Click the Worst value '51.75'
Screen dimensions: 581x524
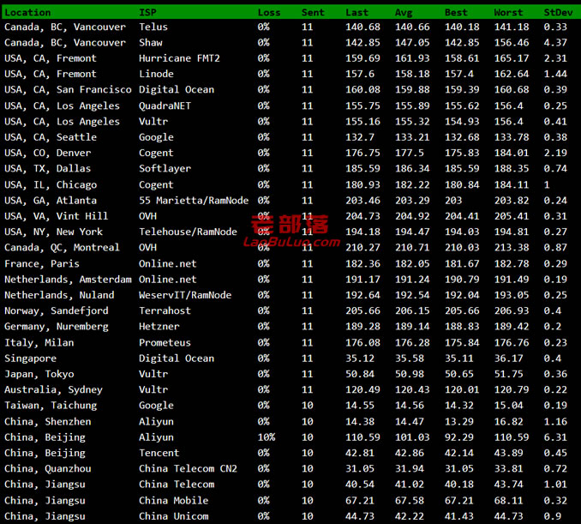coord(508,374)
